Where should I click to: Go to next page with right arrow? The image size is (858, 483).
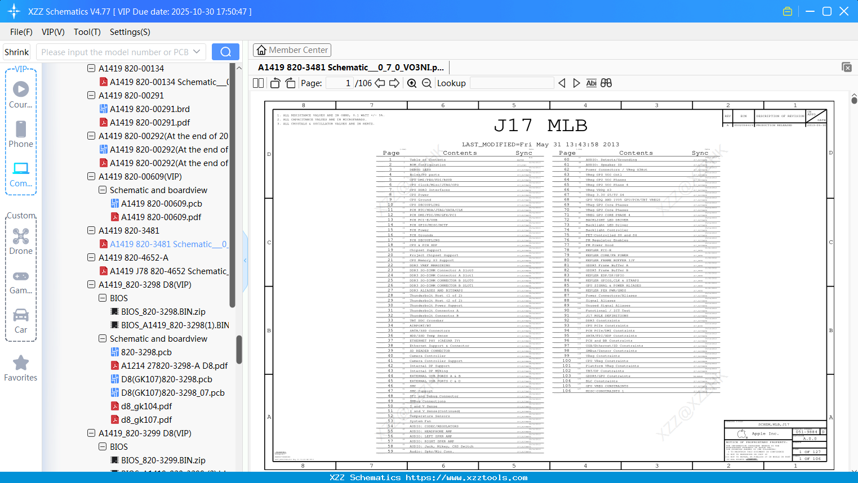394,83
